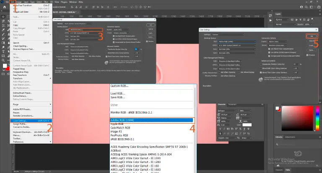Click OK in the left Color Settings dialog
The height and width of the screenshot is (173, 322).
[151, 25]
